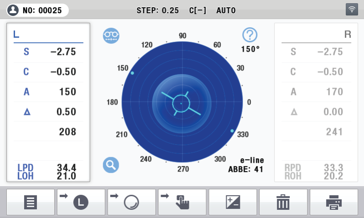This screenshot has width=364, height=218.
Task: Select the single lens circle button
Action: point(131,202)
